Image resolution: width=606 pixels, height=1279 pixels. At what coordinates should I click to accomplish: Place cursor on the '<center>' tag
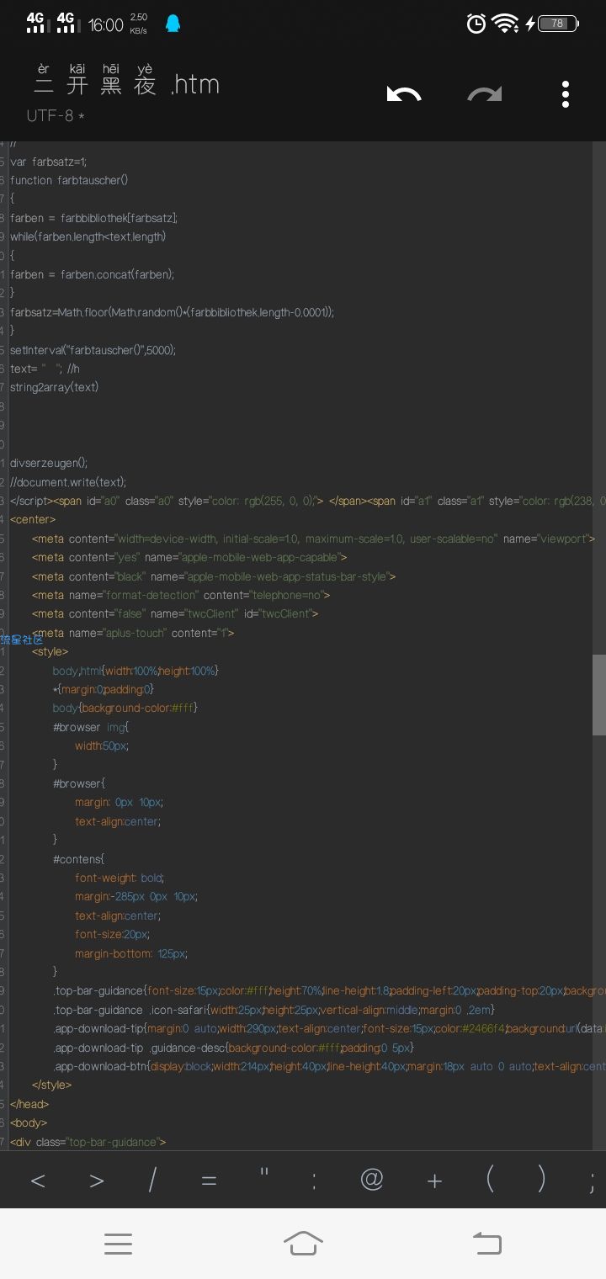point(33,520)
